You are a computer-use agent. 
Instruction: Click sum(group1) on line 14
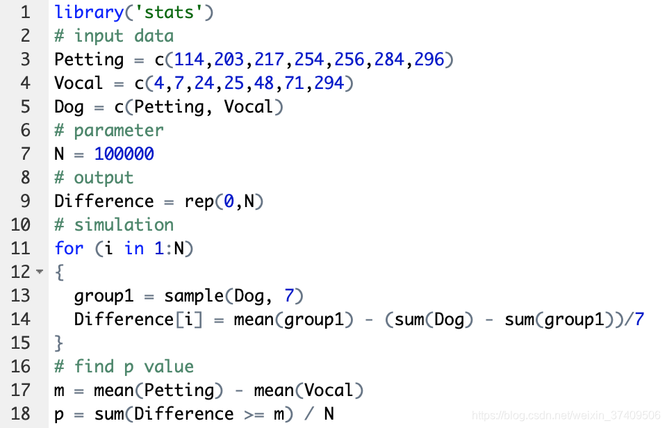[559, 320]
